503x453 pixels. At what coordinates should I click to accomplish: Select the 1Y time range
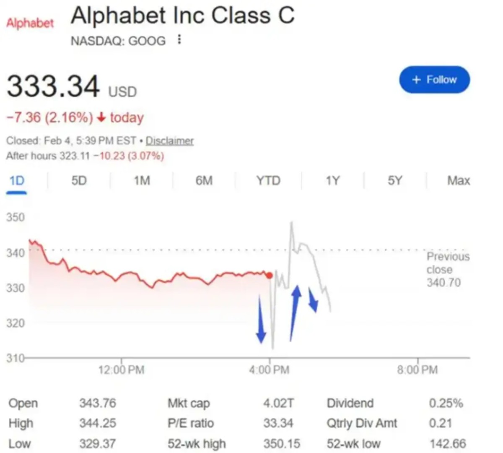pos(332,180)
